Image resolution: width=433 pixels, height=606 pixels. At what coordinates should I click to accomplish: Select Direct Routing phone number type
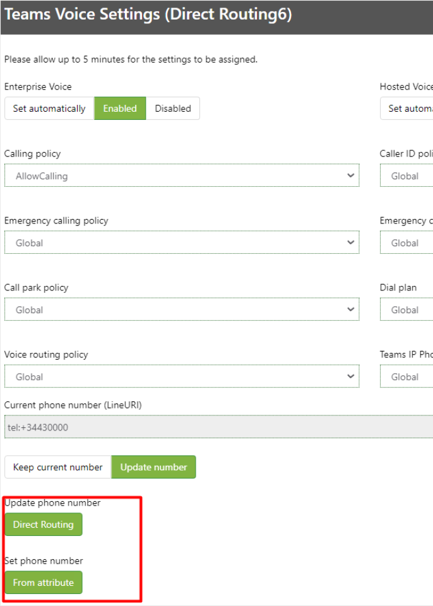click(44, 525)
